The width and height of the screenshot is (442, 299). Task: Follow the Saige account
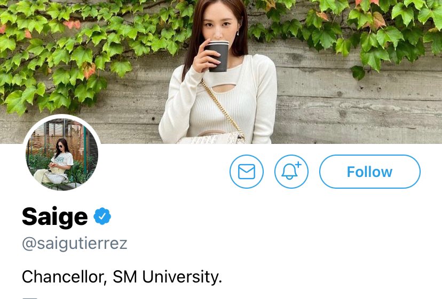[369, 172]
